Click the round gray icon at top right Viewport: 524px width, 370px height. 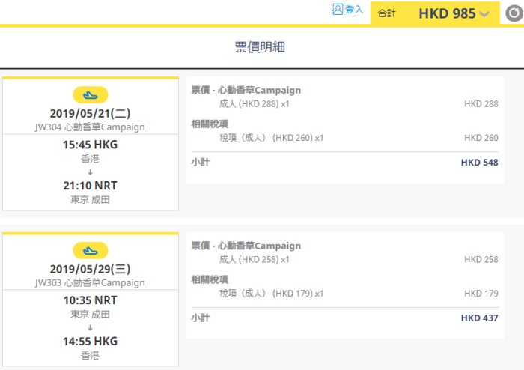pyautogui.click(x=514, y=13)
